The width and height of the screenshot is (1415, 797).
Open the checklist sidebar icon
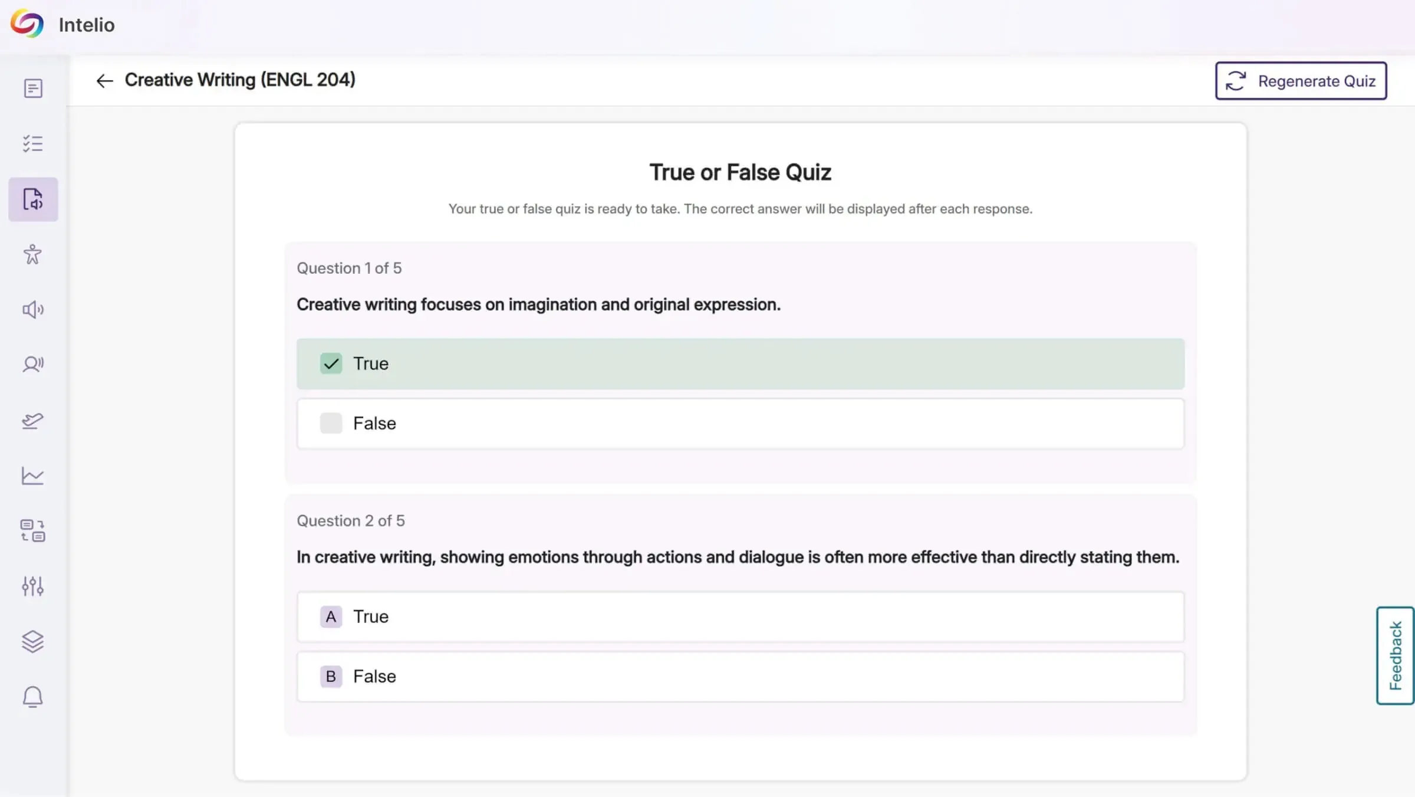pos(33,143)
